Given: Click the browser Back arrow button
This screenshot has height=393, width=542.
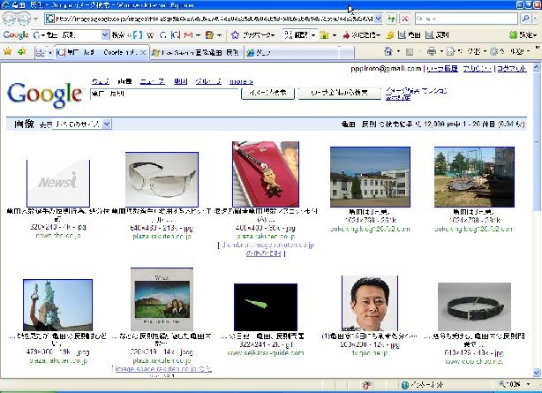Looking at the screenshot, I should click(11, 19).
